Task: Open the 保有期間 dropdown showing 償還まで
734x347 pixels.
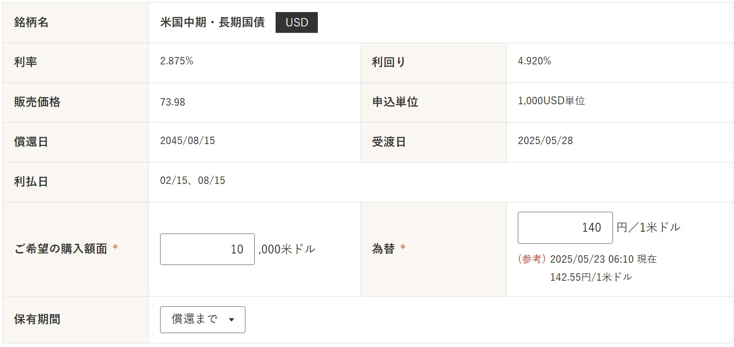Action: (x=202, y=319)
